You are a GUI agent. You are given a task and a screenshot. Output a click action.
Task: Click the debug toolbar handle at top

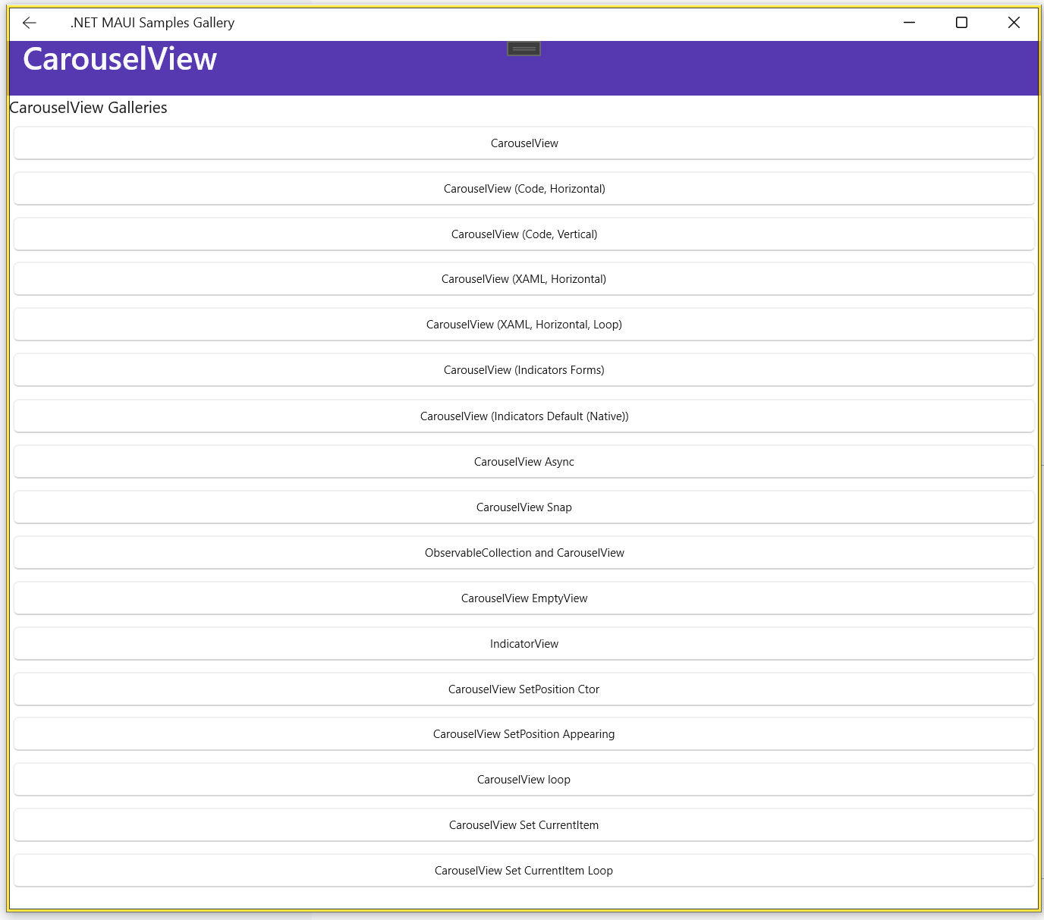[x=524, y=49]
